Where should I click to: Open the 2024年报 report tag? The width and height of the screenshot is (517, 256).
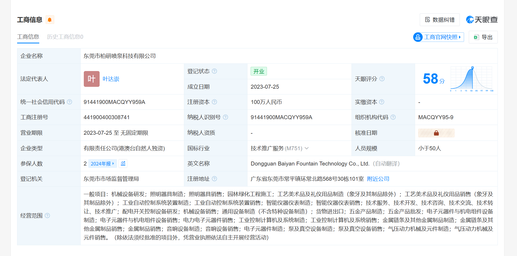[102, 164]
